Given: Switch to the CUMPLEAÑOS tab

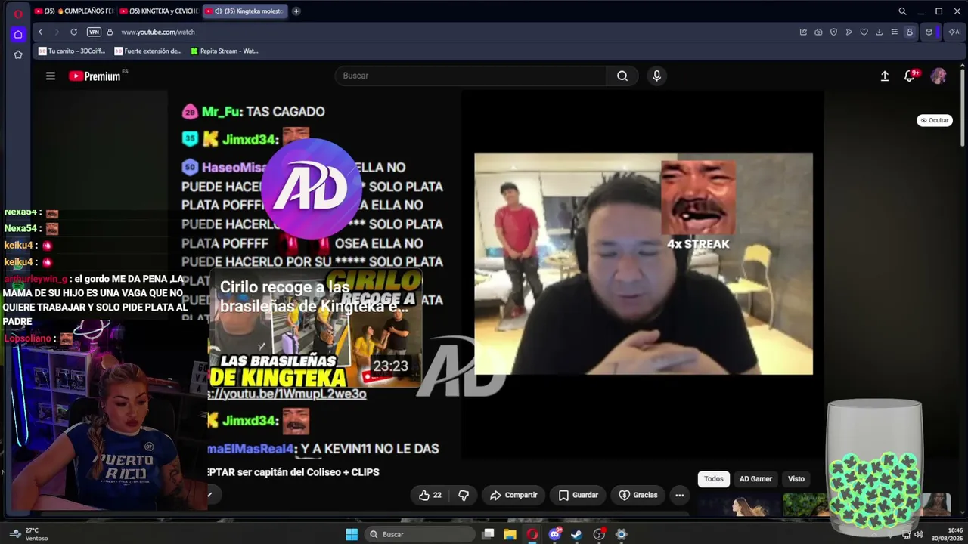Looking at the screenshot, I should pyautogui.click(x=74, y=11).
